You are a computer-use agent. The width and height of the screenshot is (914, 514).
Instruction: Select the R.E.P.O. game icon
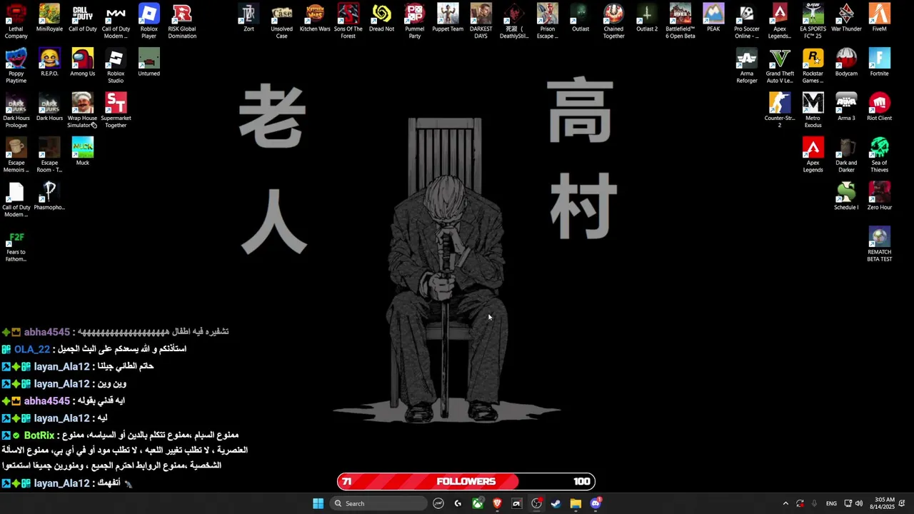[49, 63]
